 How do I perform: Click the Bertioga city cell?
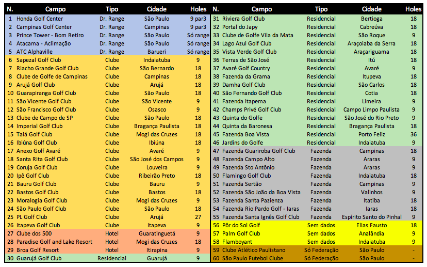(x=371, y=19)
